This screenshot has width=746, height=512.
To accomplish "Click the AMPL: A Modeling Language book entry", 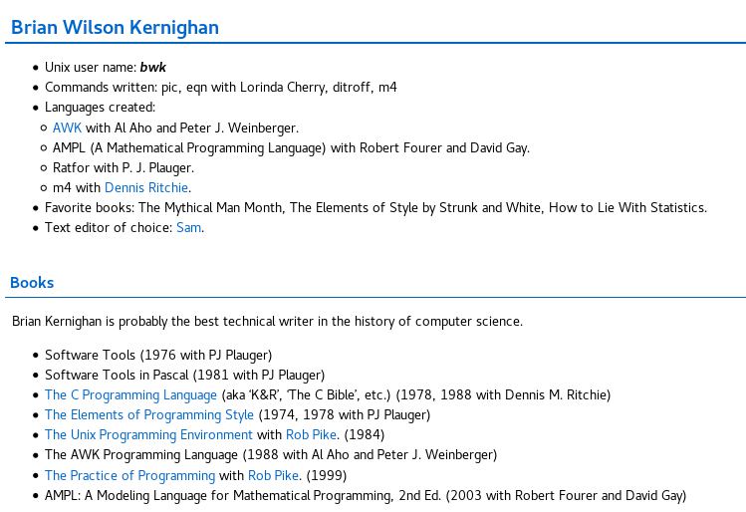I will [365, 495].
